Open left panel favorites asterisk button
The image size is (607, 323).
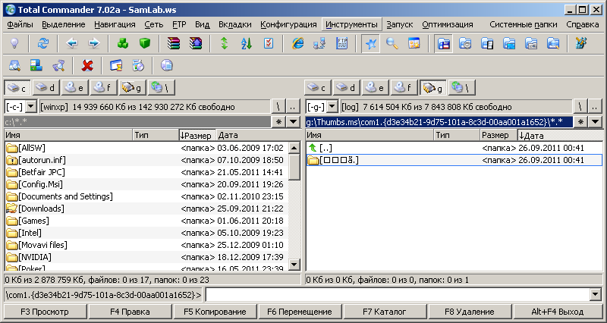[x=278, y=122]
